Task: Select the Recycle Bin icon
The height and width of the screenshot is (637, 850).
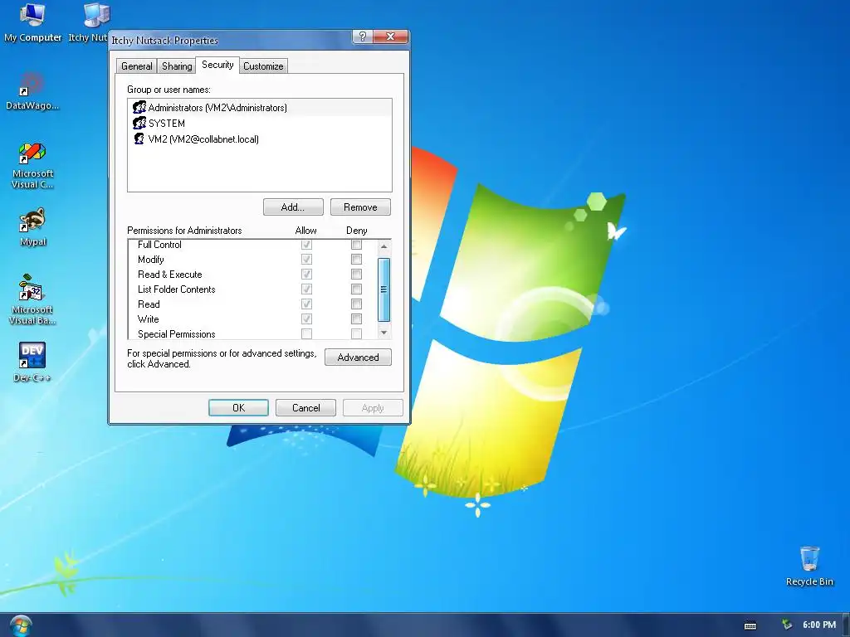Action: [x=809, y=566]
